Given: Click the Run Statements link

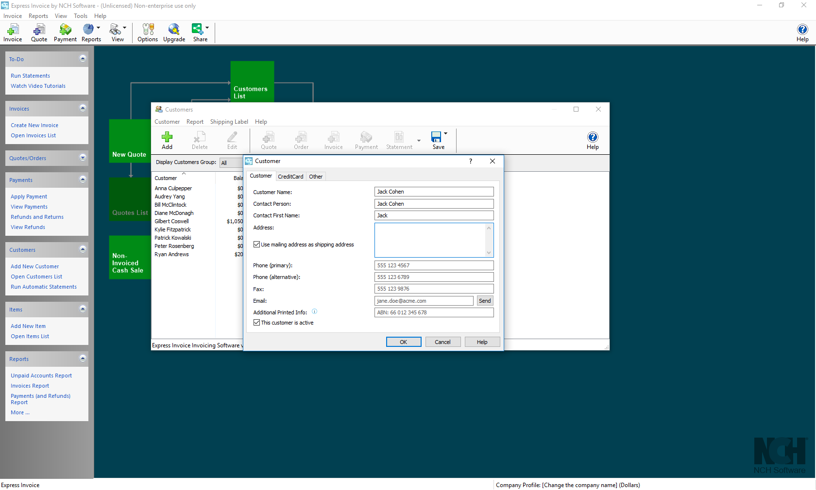Looking at the screenshot, I should [30, 76].
